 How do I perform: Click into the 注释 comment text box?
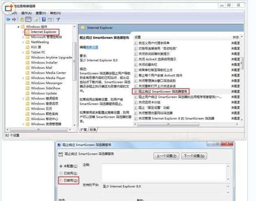(x=164, y=173)
